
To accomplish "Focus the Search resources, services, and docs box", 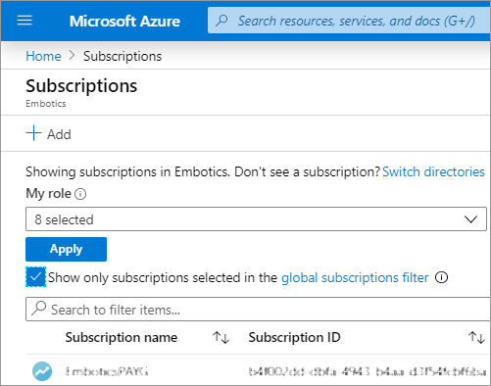I will (349, 21).
